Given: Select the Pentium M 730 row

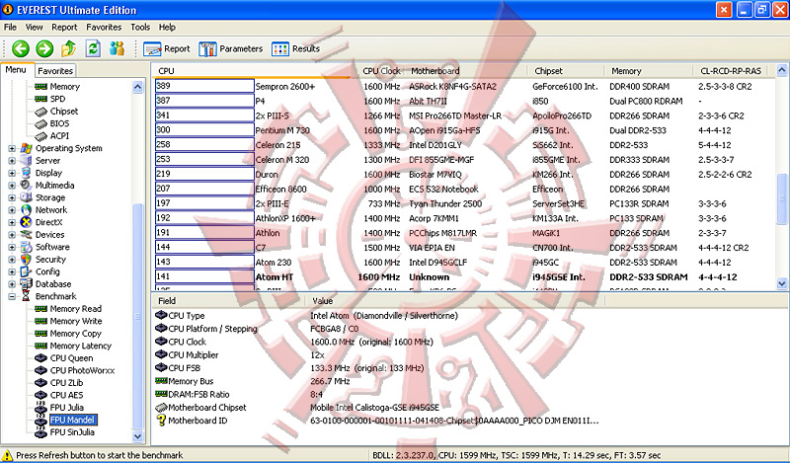Looking at the screenshot, I should 463,130.
